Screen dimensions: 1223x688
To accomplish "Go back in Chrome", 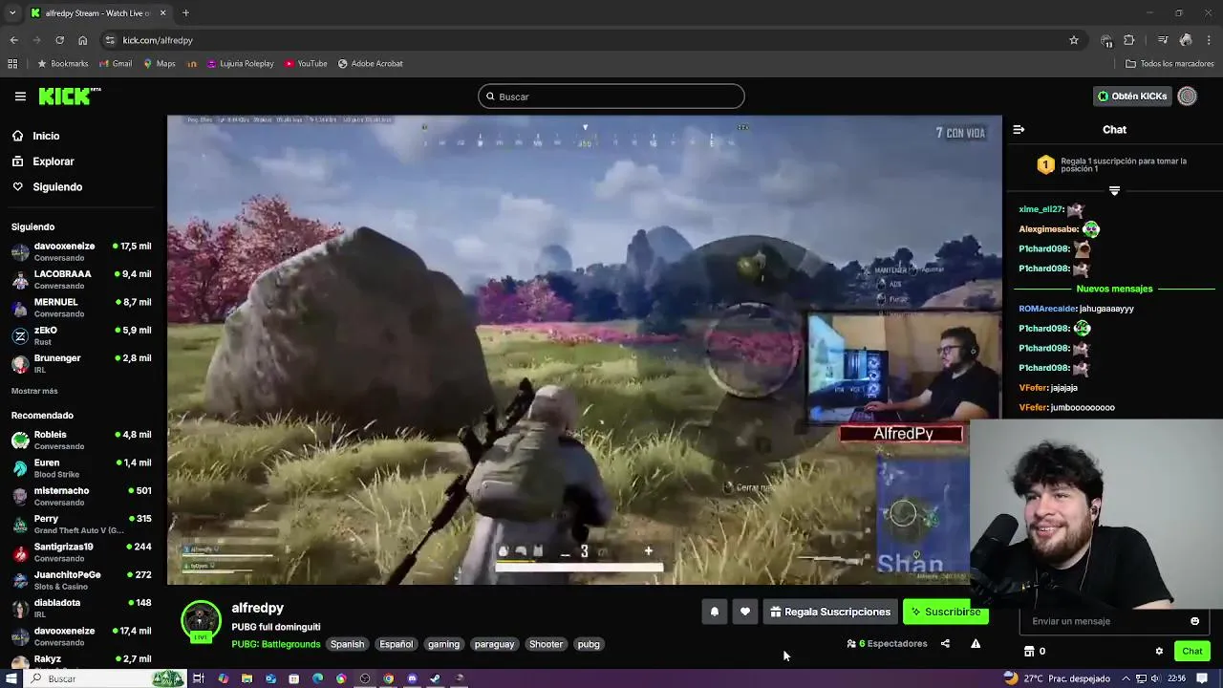I will pyautogui.click(x=13, y=40).
